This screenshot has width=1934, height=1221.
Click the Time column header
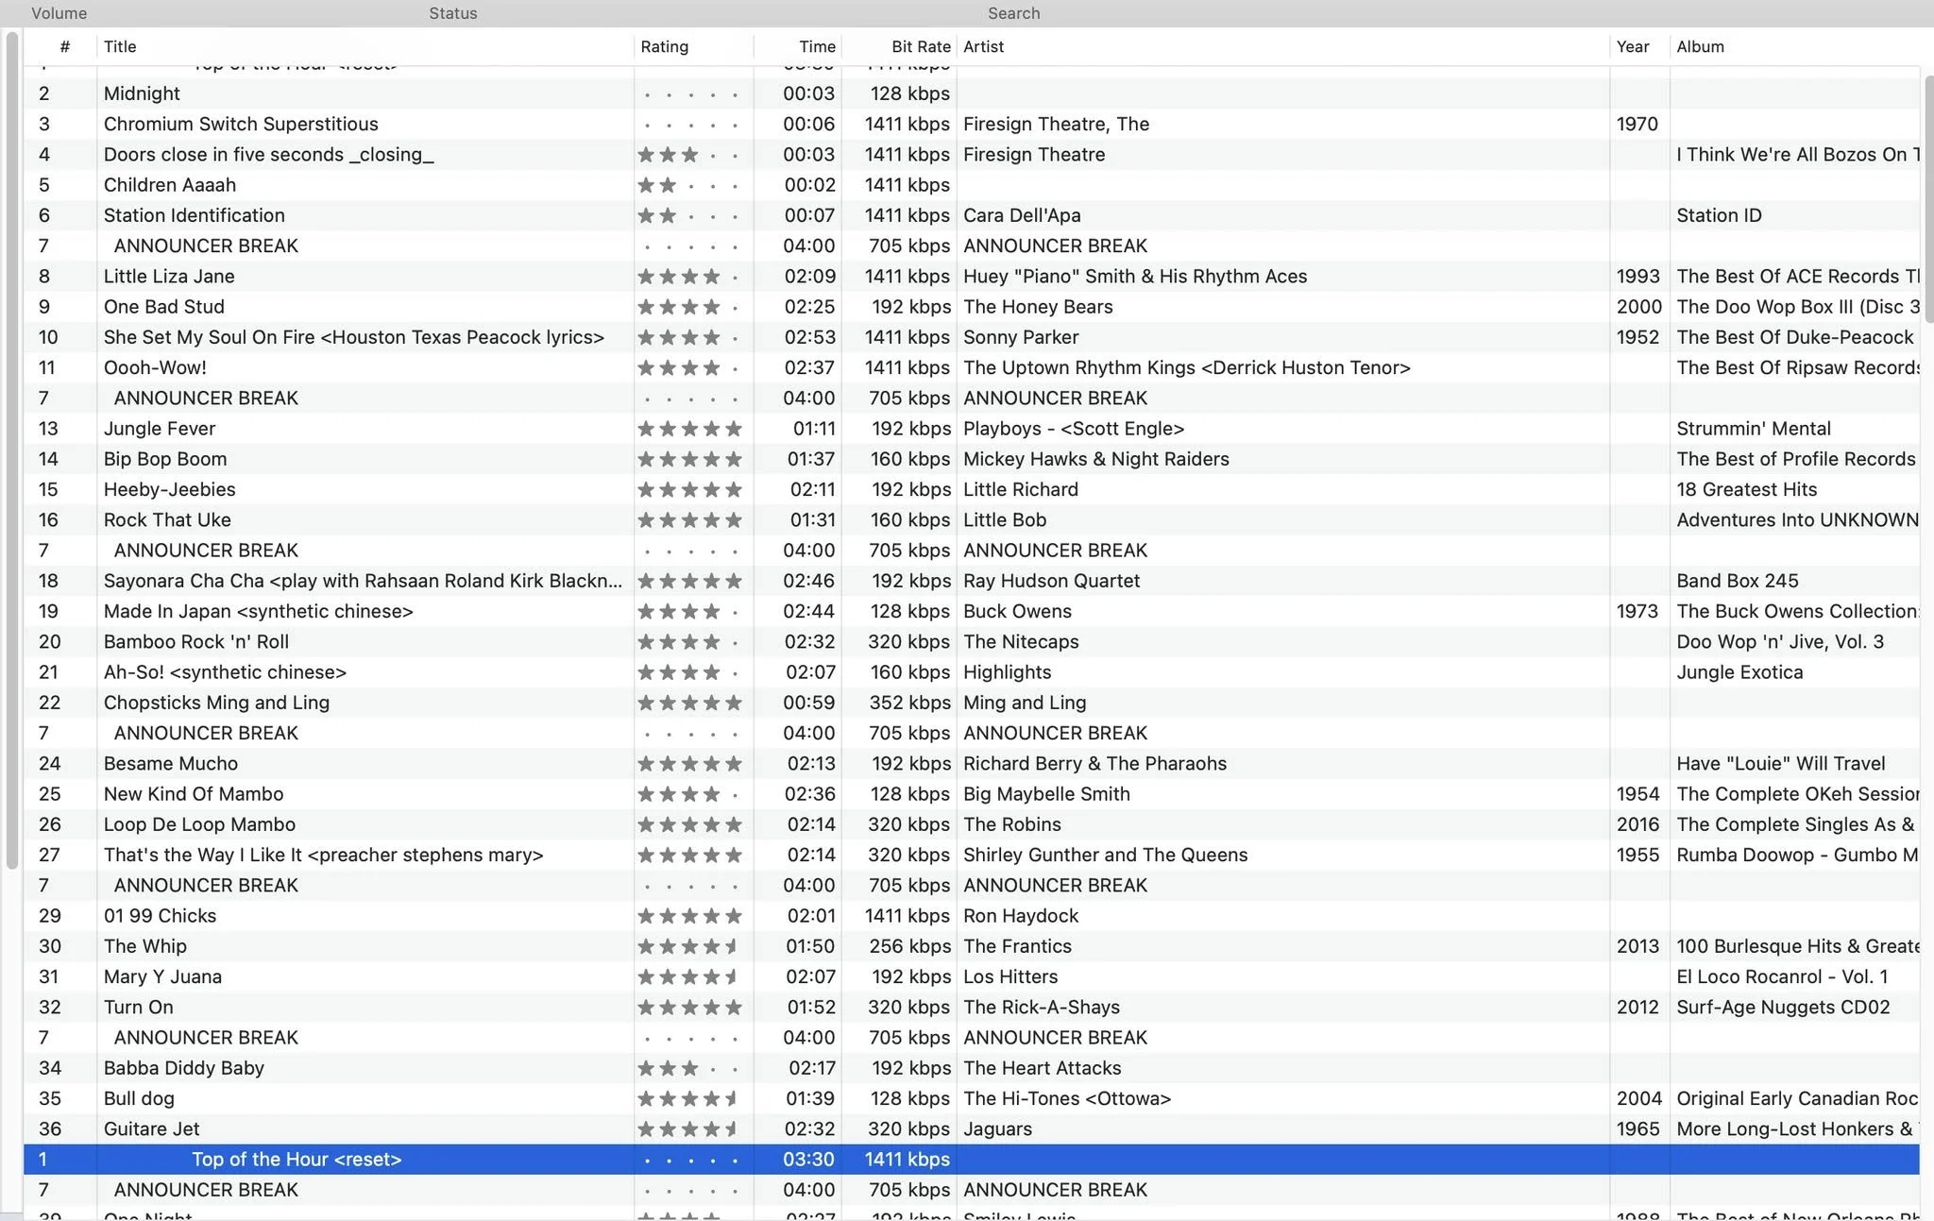tap(797, 47)
